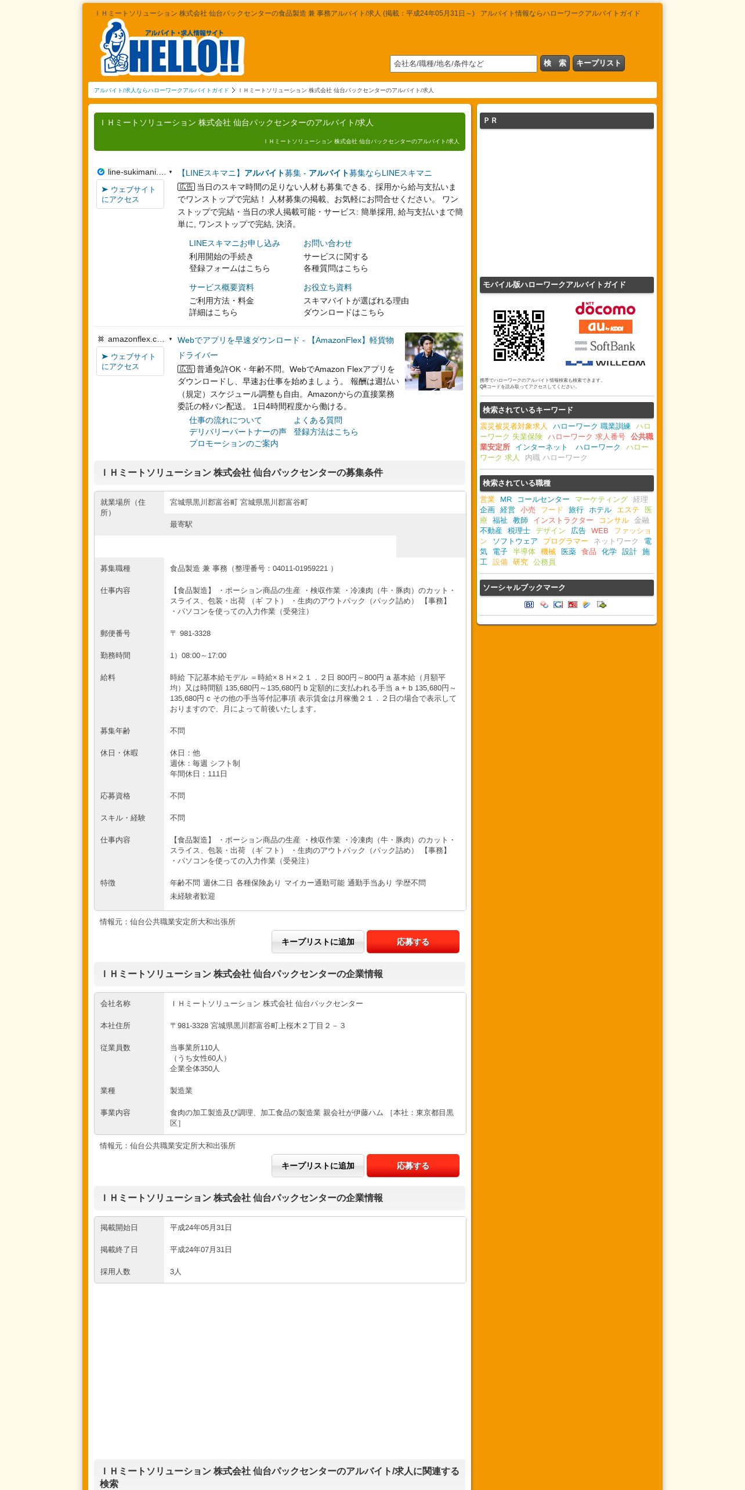Click the amazonflex ad favicon
Image resolution: width=745 pixels, height=1490 pixels.
(x=101, y=339)
